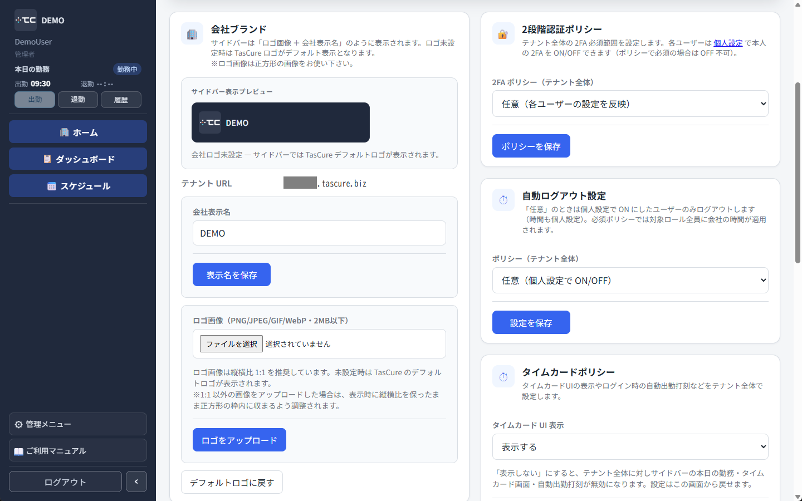The width and height of the screenshot is (802, 501).
Task: Follow the 個人設定 link
Action: [x=728, y=43]
